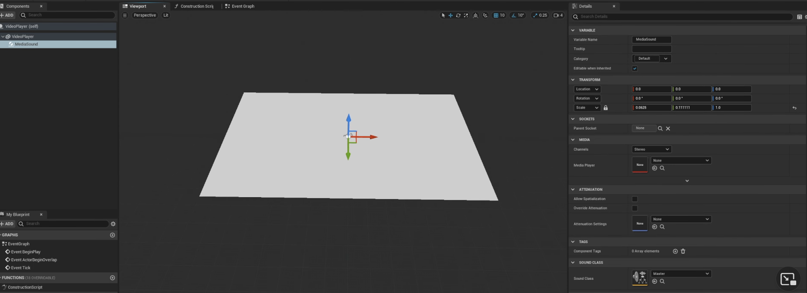The image size is (807, 293).
Task: Click the Lit view mode button
Action: pos(166,15)
